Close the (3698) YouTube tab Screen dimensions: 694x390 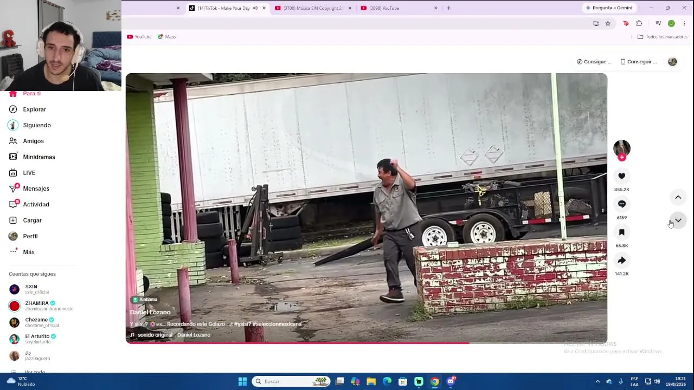tap(435, 8)
